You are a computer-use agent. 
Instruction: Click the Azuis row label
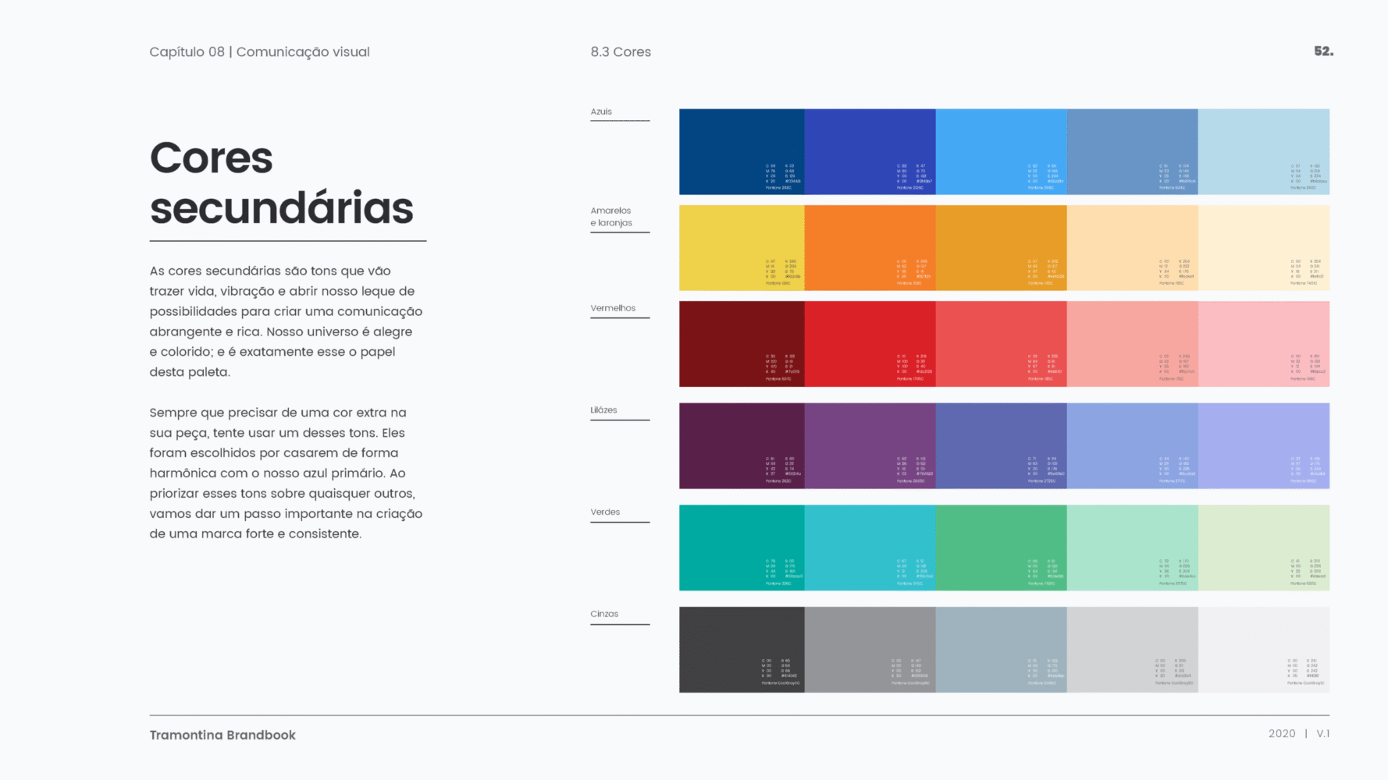[601, 112]
